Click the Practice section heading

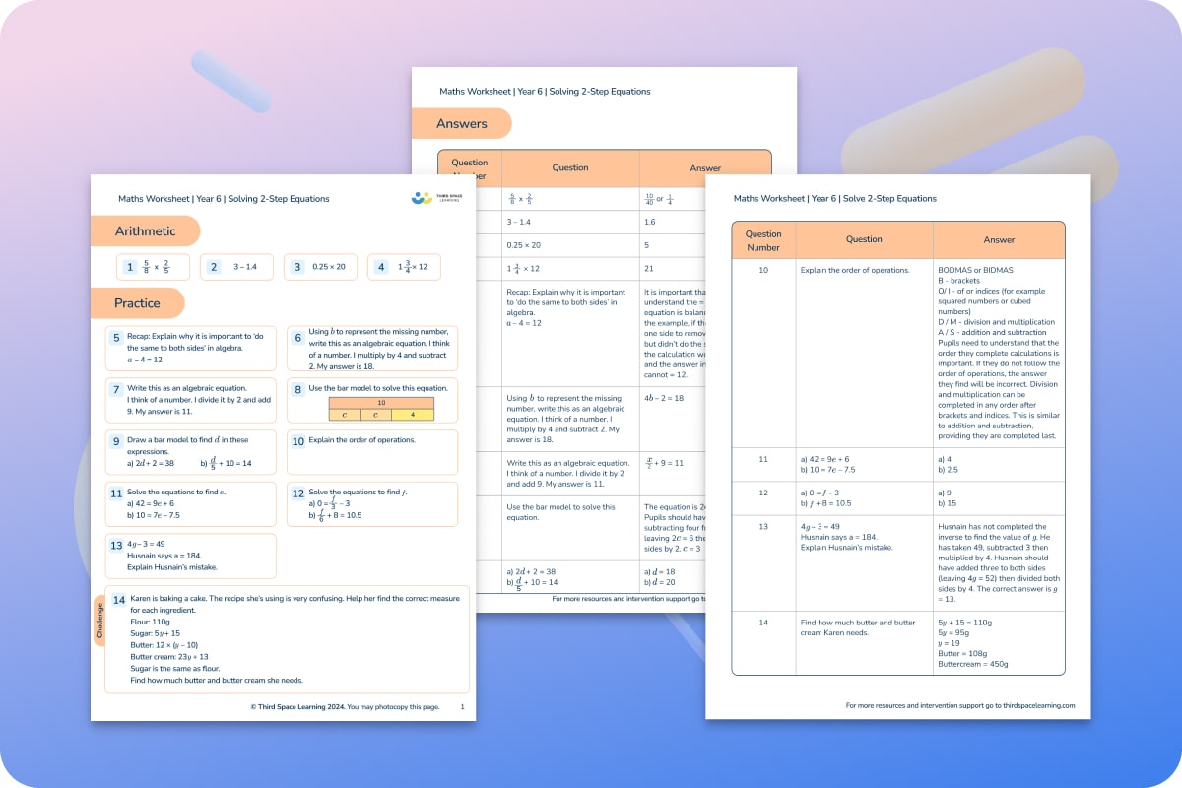tap(138, 303)
